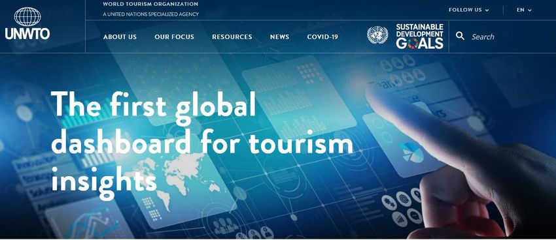Click the United Nations emblem icon
This screenshot has height=240, width=556.
377,35
